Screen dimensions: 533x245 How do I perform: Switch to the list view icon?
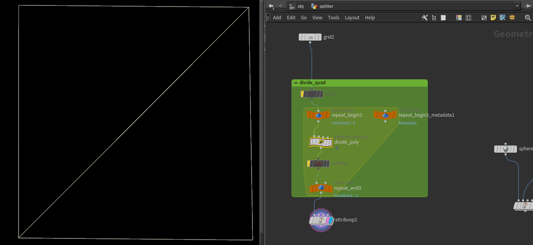point(443,18)
